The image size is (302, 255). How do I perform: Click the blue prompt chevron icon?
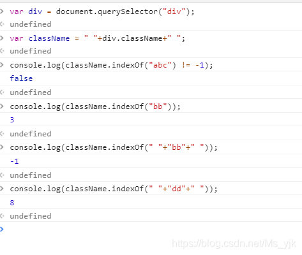pos(2,229)
